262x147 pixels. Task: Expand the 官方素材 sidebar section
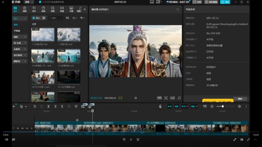tap(20, 55)
